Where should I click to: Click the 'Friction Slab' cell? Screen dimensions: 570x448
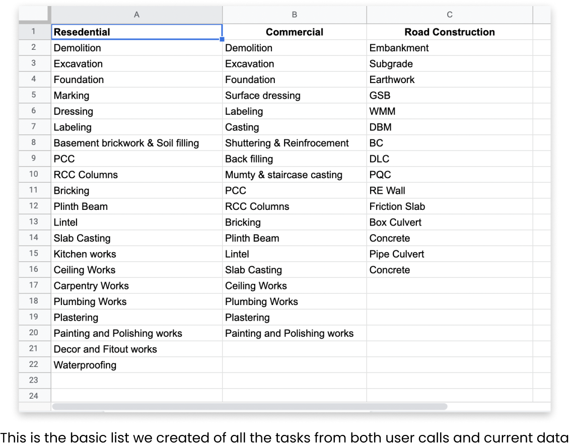coord(397,206)
